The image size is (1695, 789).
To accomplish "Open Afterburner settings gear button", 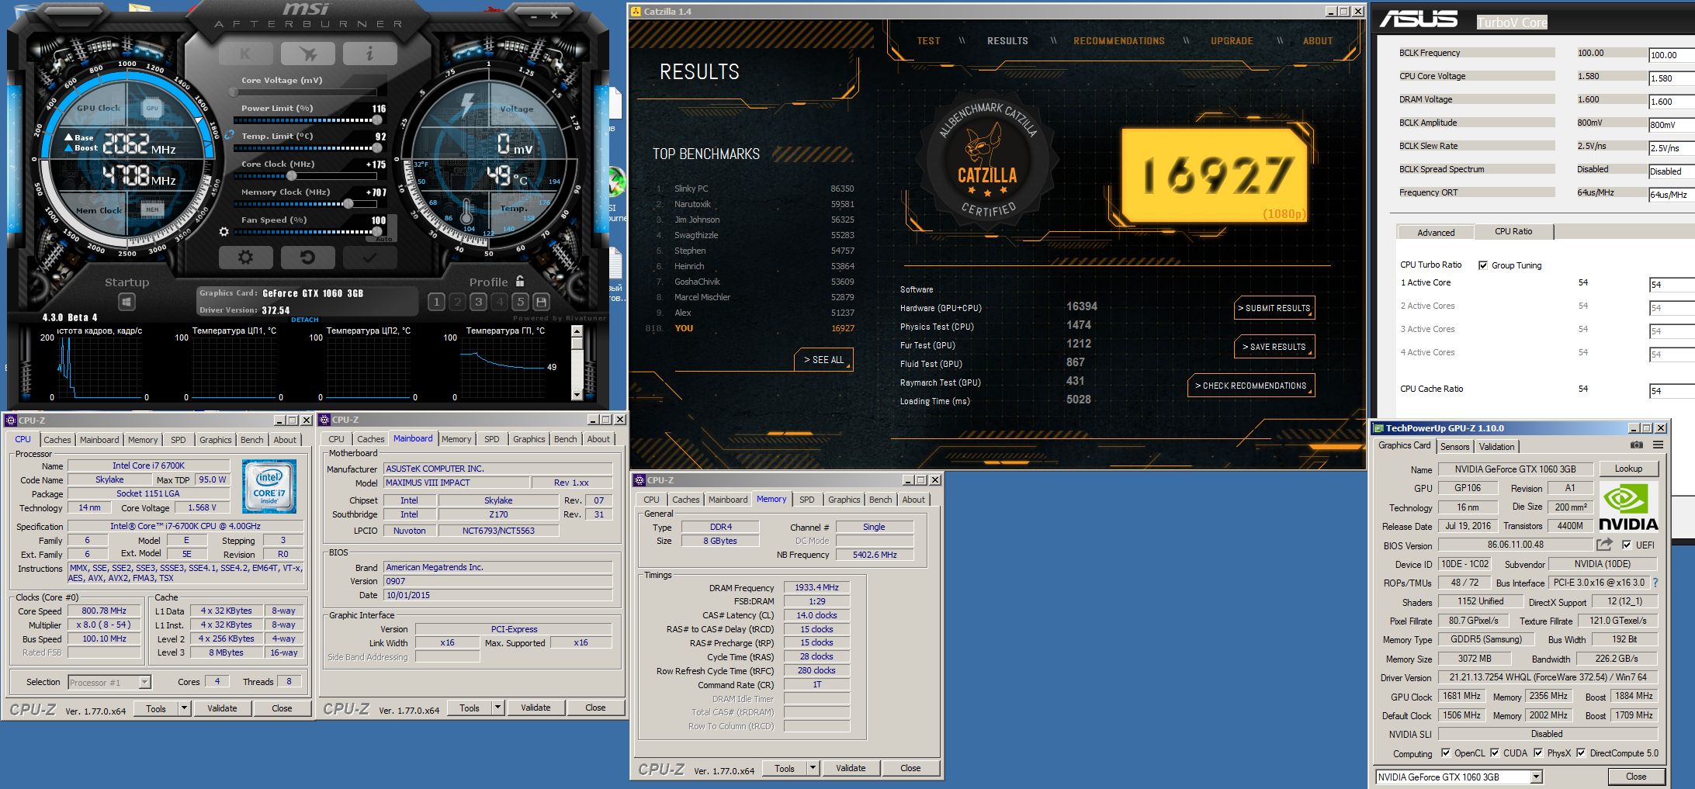I will 245,257.
